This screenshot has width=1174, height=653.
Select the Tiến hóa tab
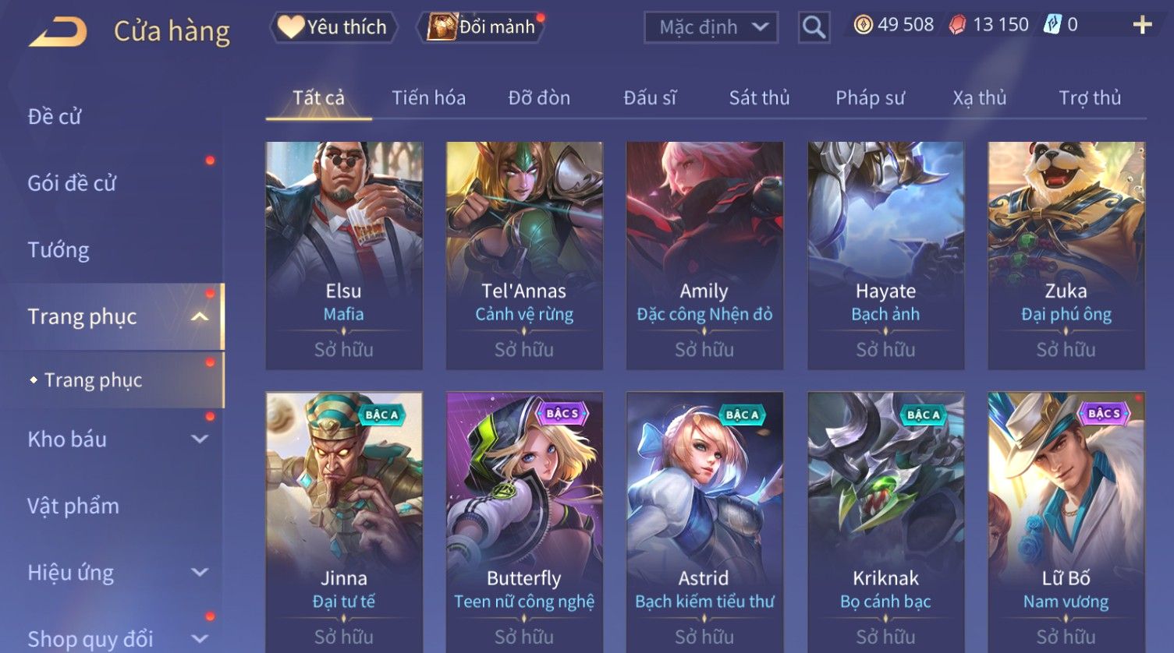428,98
